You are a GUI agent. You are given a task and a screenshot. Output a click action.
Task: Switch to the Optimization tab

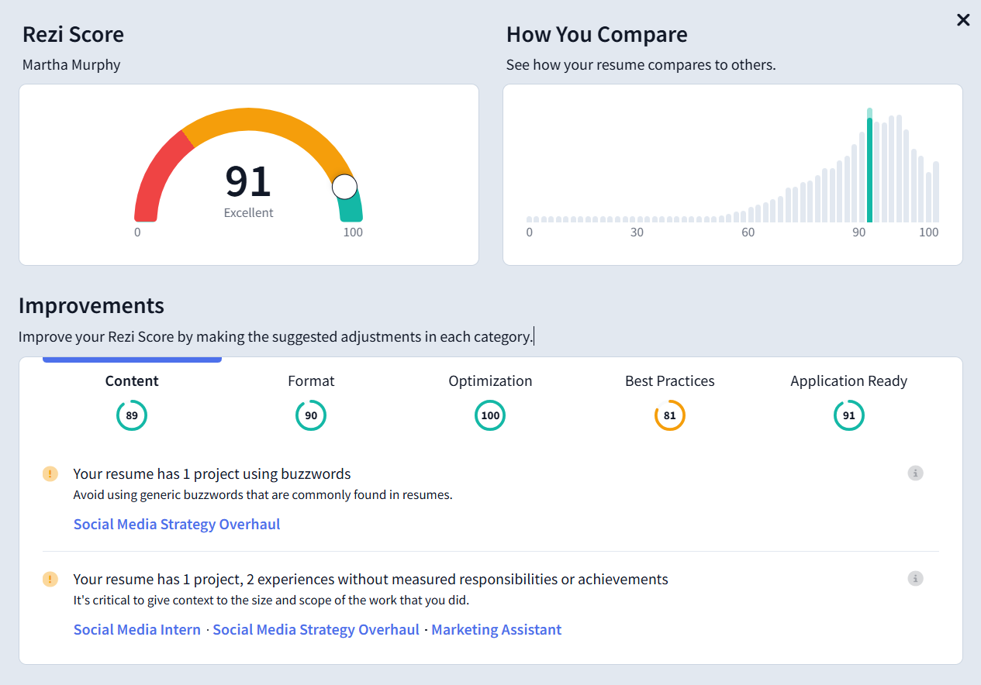(490, 381)
